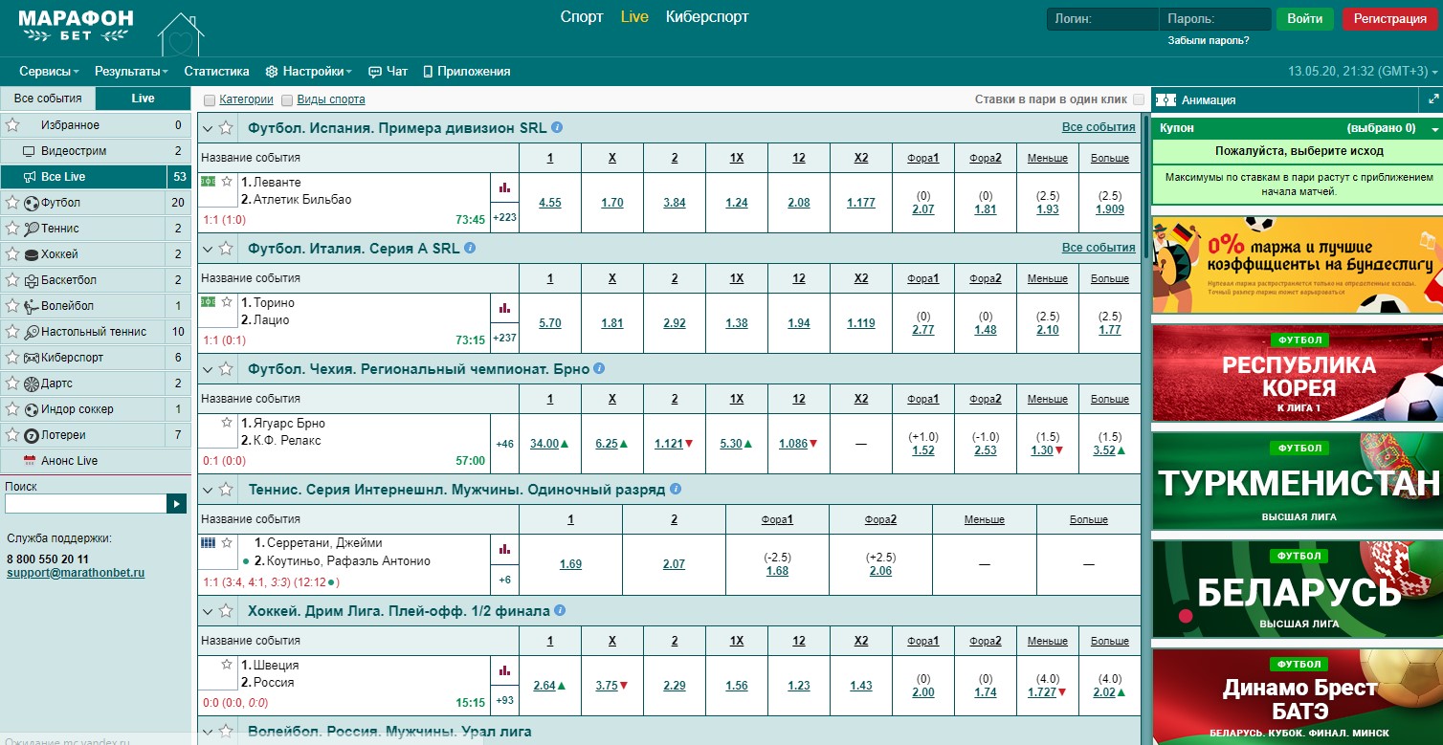1443x745 pixels.
Task: Click the search arrow button in sidebar
Action: (176, 504)
